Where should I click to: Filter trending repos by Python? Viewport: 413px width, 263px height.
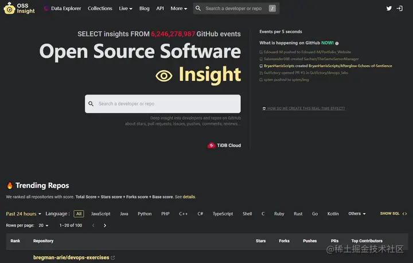click(x=145, y=214)
